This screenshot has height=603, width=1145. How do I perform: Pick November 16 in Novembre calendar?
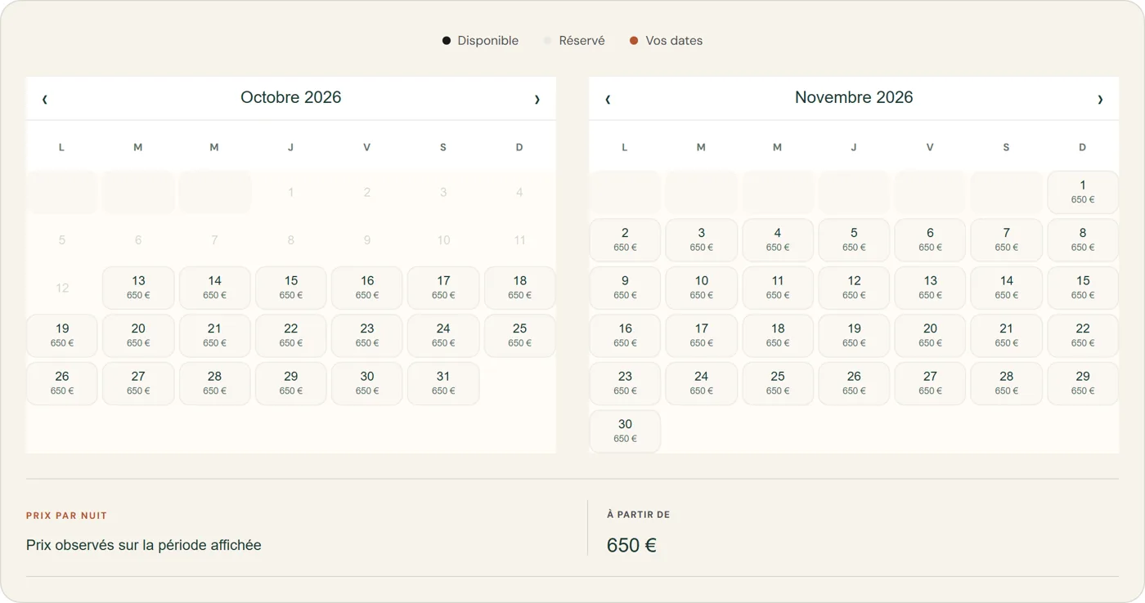625,336
